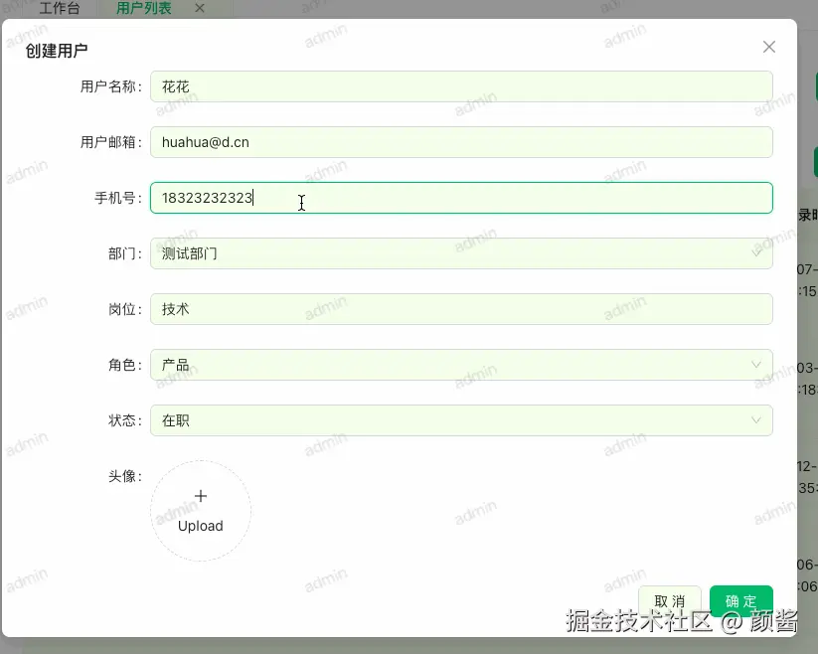The width and height of the screenshot is (818, 654).
Task: Click the plus icon to upload avatar
Action: [201, 495]
